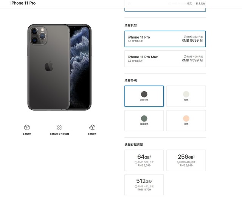Open the 技术规格 tech specs tab
This screenshot has height=201, width=242.
click(x=200, y=3)
